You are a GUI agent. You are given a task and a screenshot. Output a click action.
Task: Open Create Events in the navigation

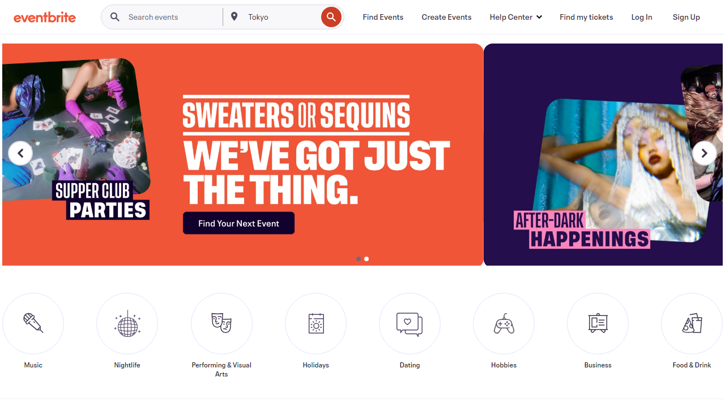(446, 17)
